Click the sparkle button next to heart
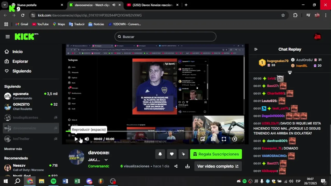This screenshot has height=186, width=331. [x=183, y=154]
